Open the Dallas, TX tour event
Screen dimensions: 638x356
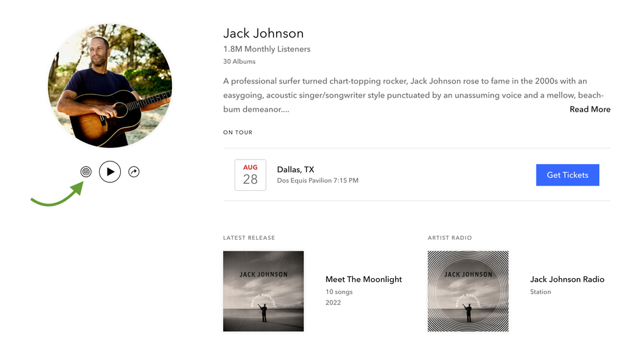295,169
